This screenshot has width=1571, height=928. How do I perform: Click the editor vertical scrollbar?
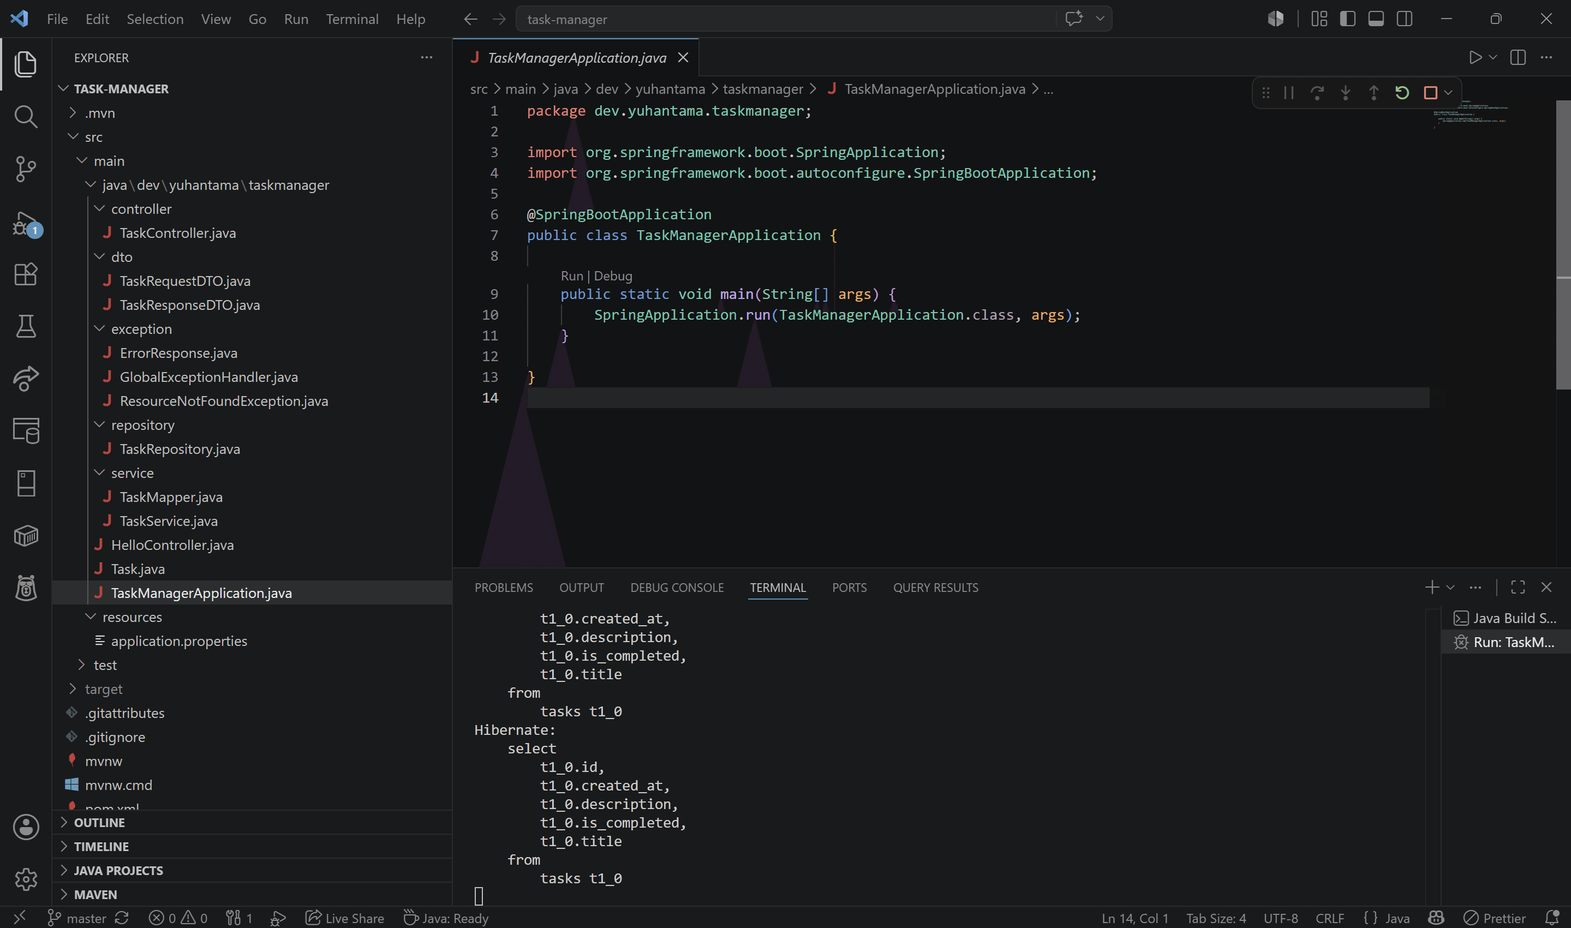(x=1563, y=245)
